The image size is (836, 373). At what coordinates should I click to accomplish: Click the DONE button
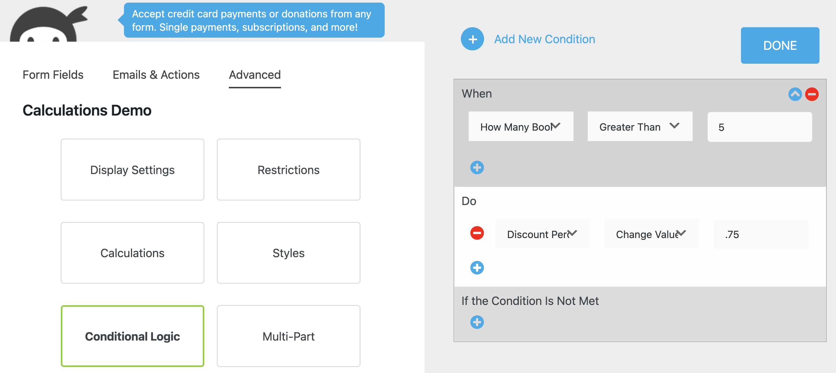(x=780, y=45)
